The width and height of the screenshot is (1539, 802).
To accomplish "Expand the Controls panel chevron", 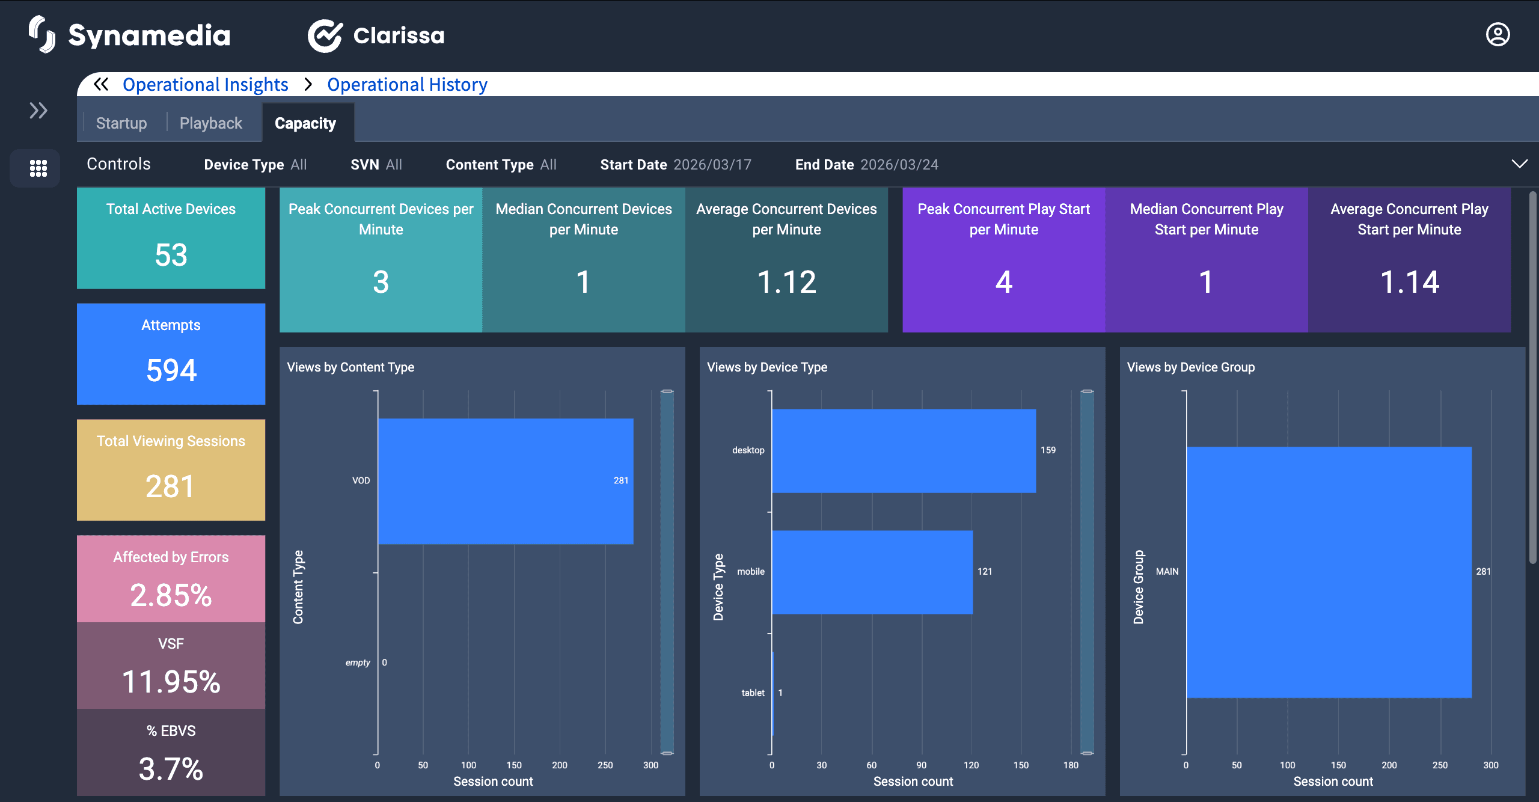I will [x=1519, y=164].
